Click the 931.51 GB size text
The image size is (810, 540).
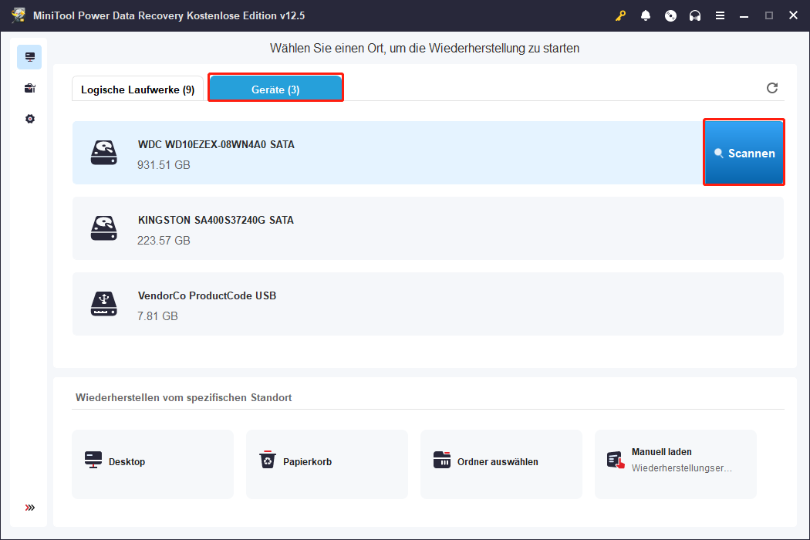tap(164, 165)
